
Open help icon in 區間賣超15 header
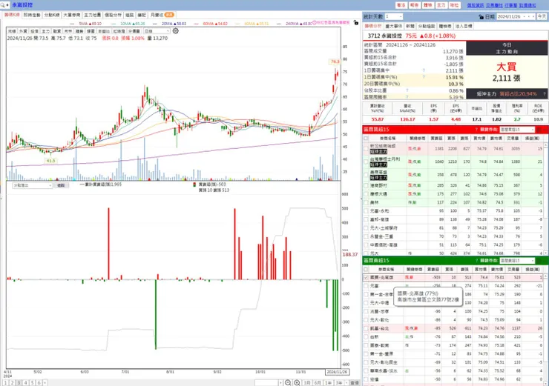click(476, 261)
